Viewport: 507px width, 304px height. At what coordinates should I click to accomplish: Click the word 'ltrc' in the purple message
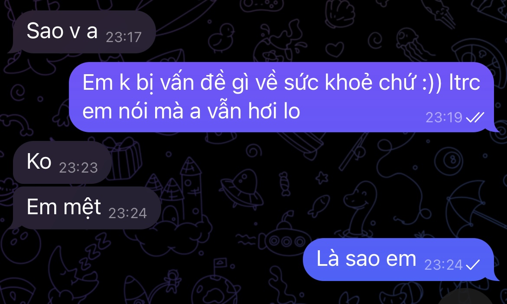465,82
